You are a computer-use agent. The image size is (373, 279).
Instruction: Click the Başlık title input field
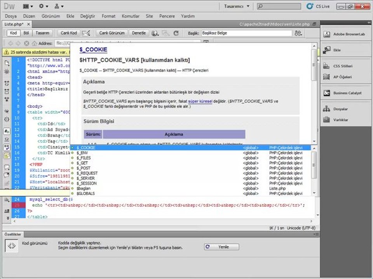coord(246,33)
